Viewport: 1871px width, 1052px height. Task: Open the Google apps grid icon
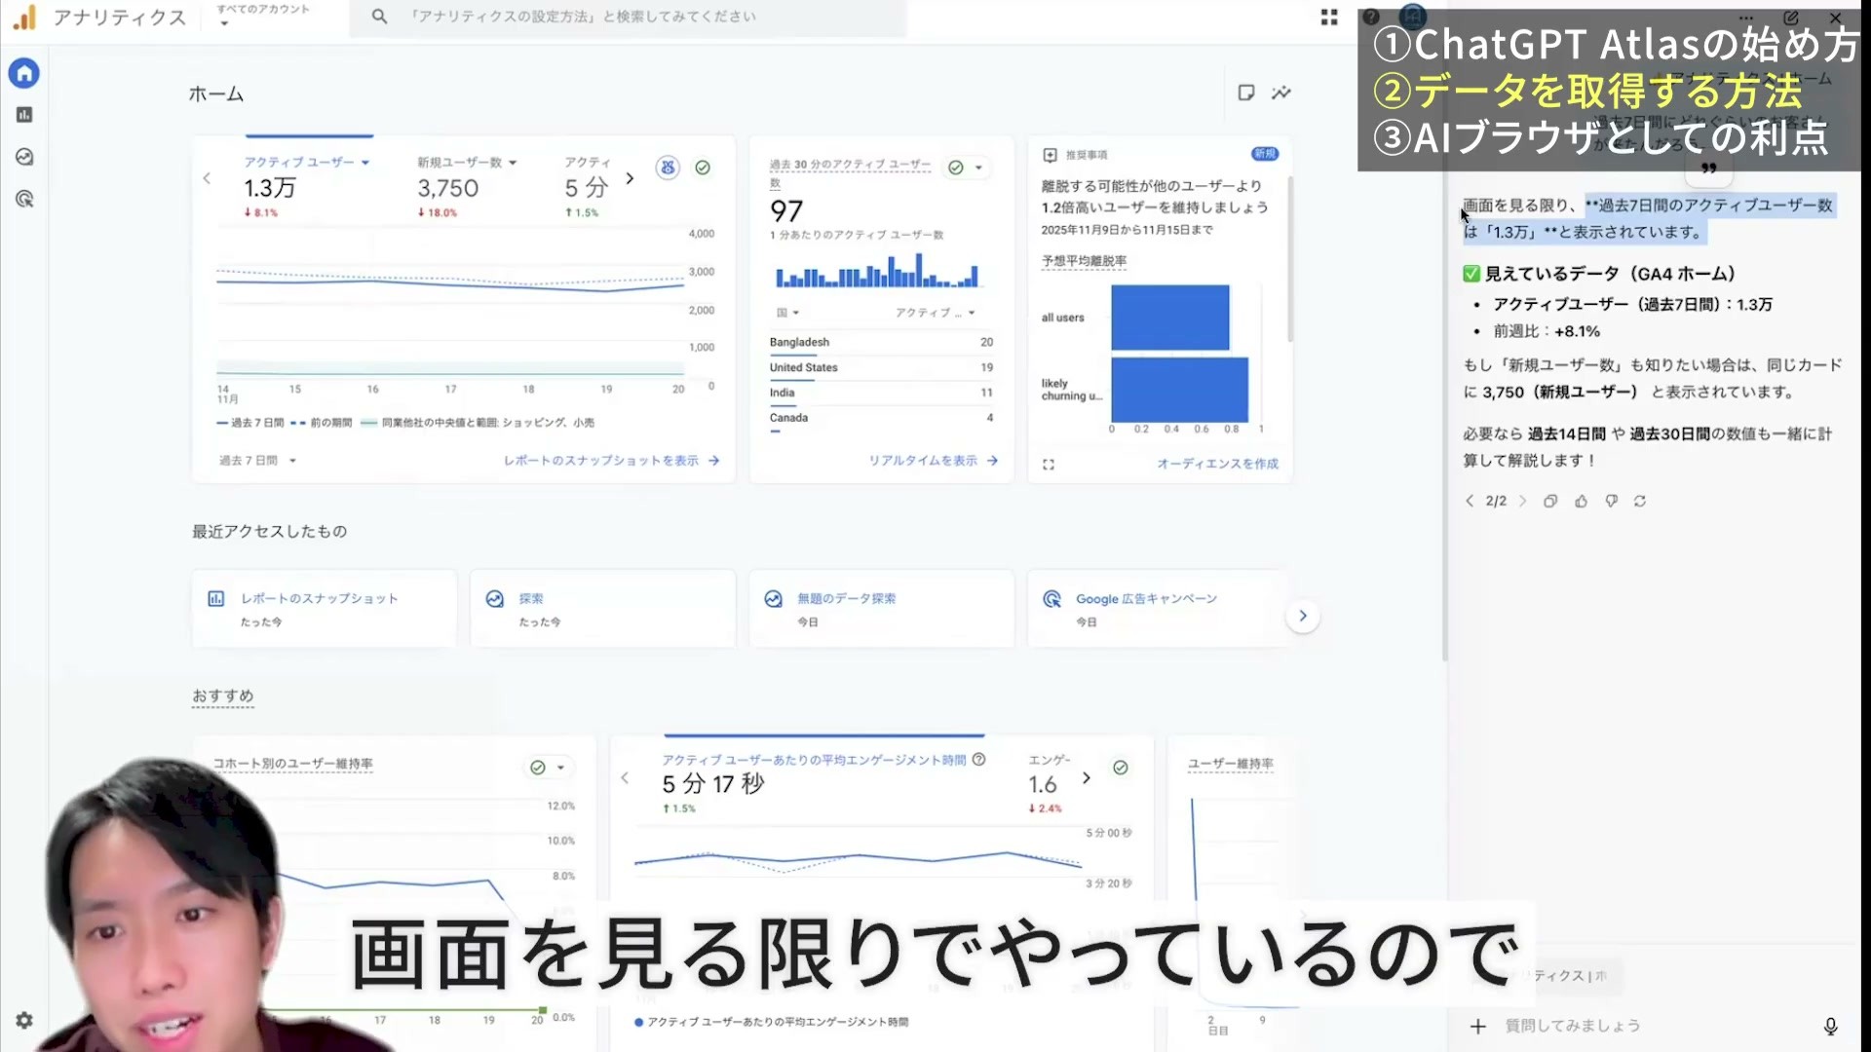coord(1329,17)
